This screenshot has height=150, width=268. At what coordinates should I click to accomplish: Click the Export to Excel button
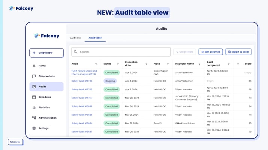(x=238, y=52)
